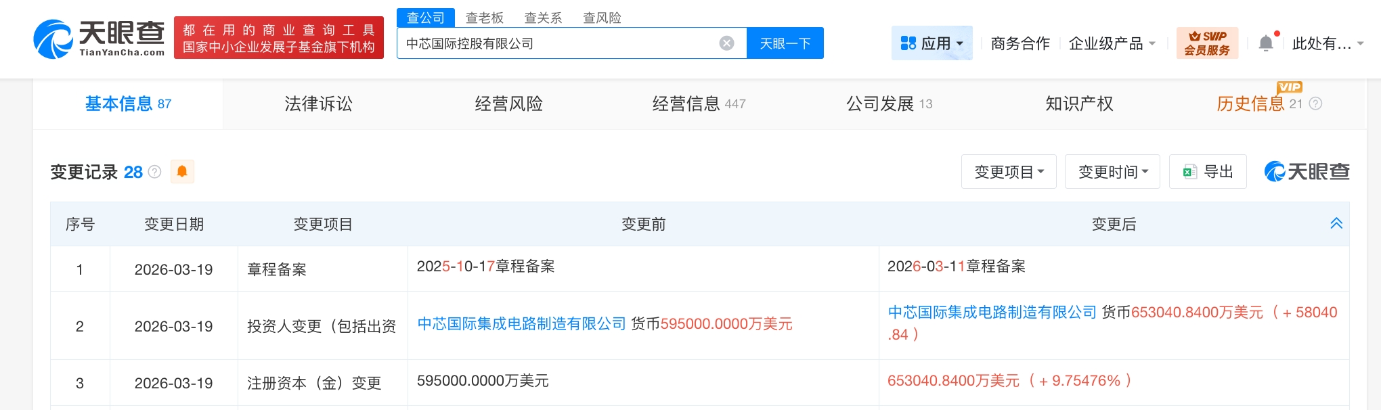Click the SVIP member service badge
This screenshot has width=1381, height=410.
[1207, 43]
